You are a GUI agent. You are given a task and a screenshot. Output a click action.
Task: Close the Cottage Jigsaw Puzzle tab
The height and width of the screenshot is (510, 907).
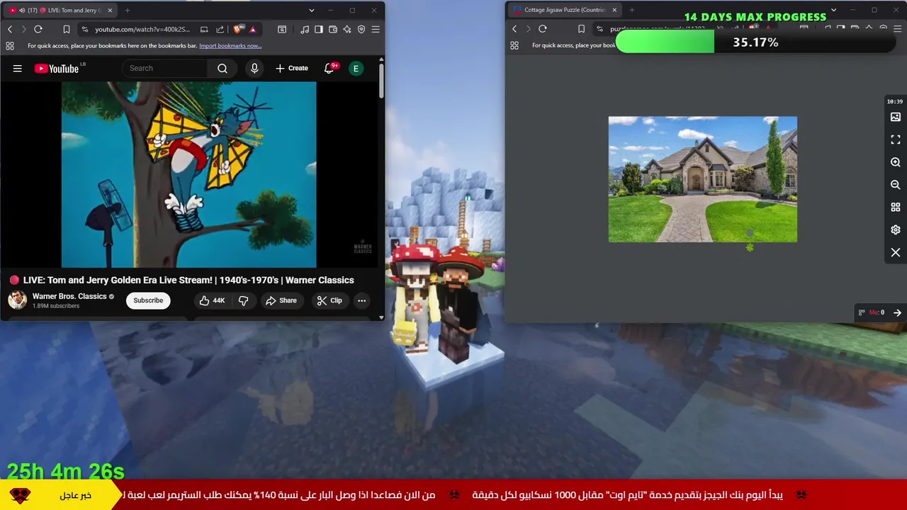click(614, 10)
